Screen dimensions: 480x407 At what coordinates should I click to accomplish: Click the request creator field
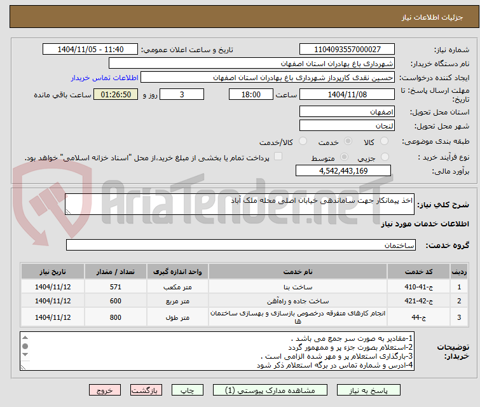tap(268, 78)
